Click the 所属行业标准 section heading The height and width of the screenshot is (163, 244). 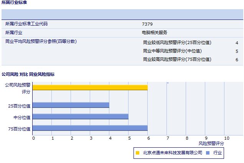14,3
